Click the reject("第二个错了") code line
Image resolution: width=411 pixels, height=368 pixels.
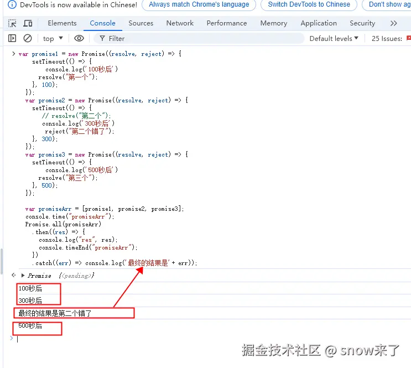pyautogui.click(x=80, y=131)
